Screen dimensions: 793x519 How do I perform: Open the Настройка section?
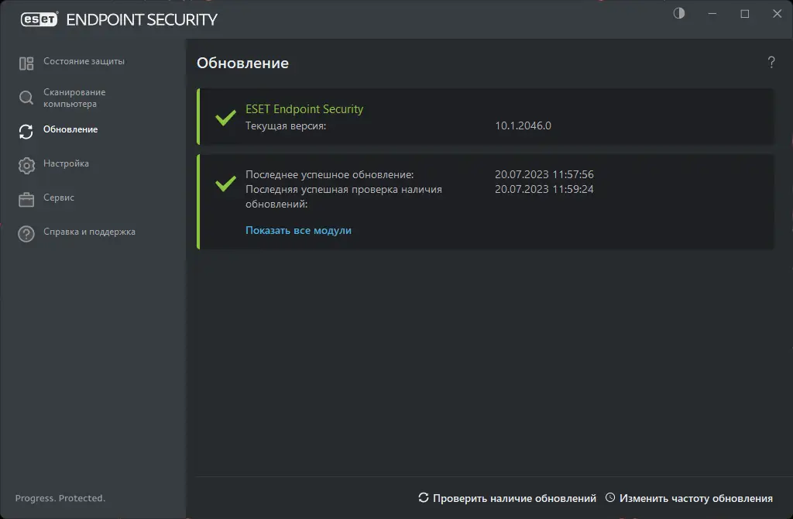66,163
